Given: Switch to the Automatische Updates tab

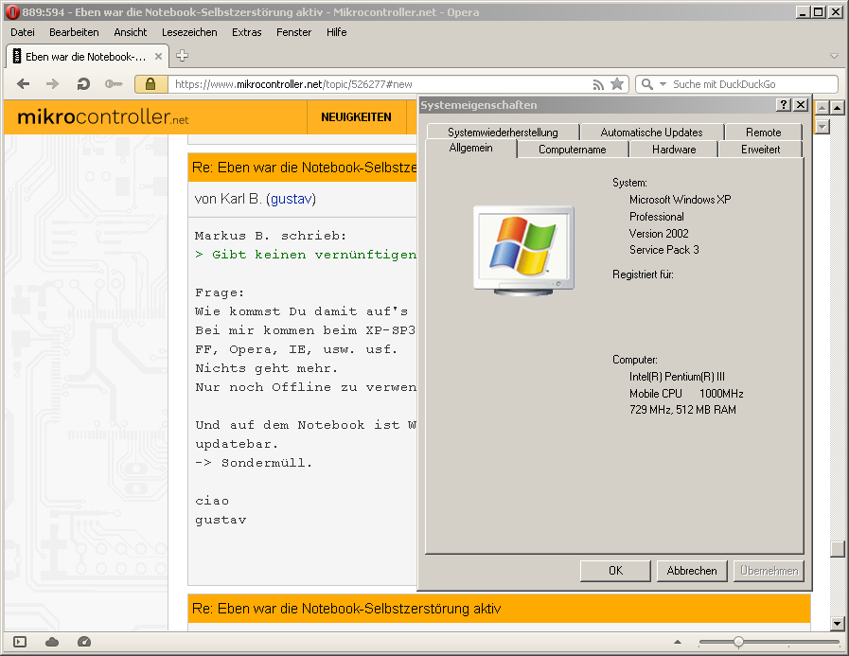Looking at the screenshot, I should coord(651,133).
